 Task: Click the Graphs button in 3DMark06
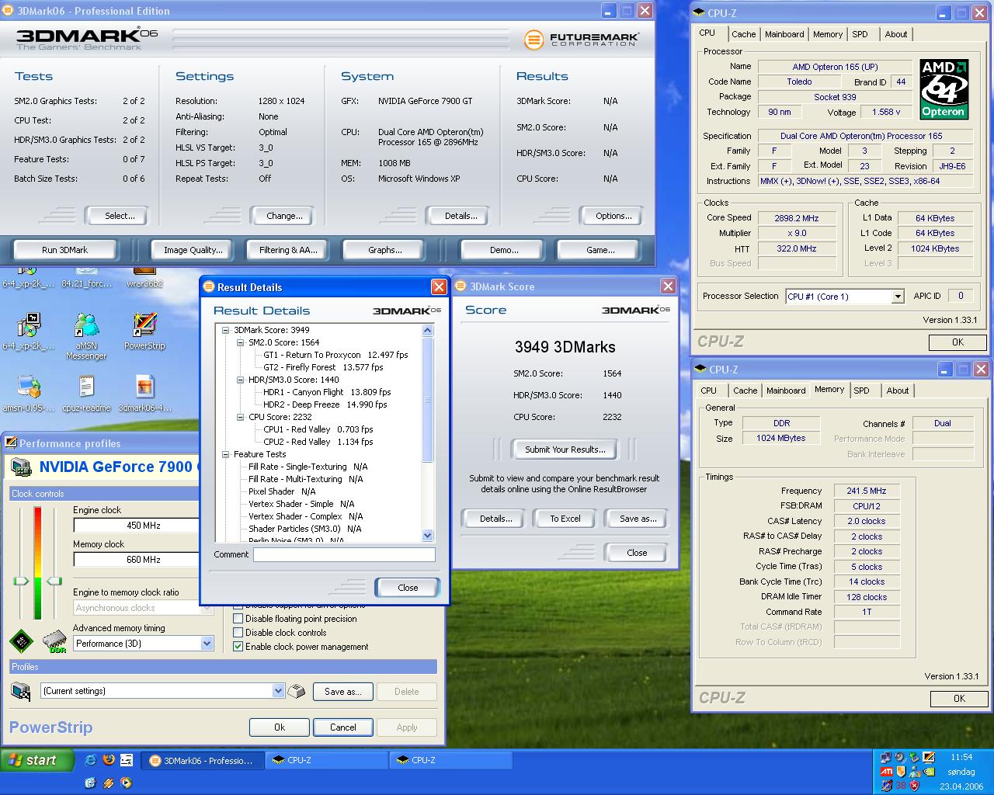(x=385, y=250)
